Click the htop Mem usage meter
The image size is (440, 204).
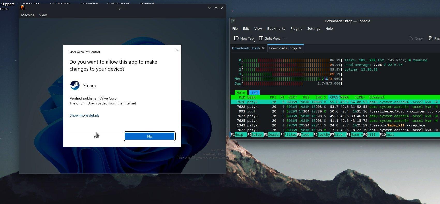[x=288, y=79]
